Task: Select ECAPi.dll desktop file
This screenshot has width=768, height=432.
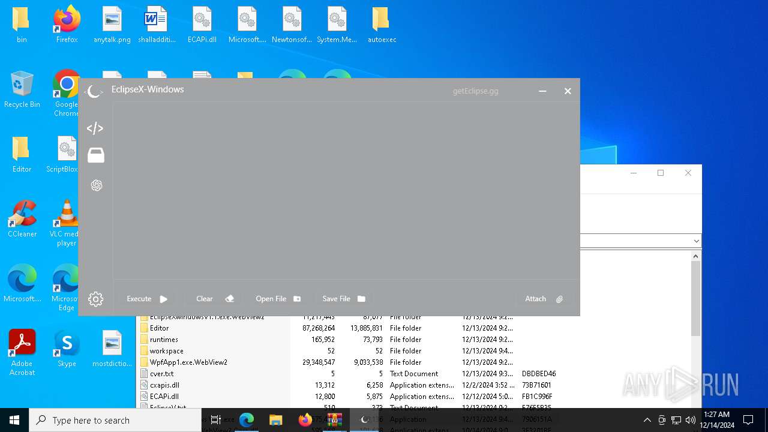Action: (x=202, y=25)
